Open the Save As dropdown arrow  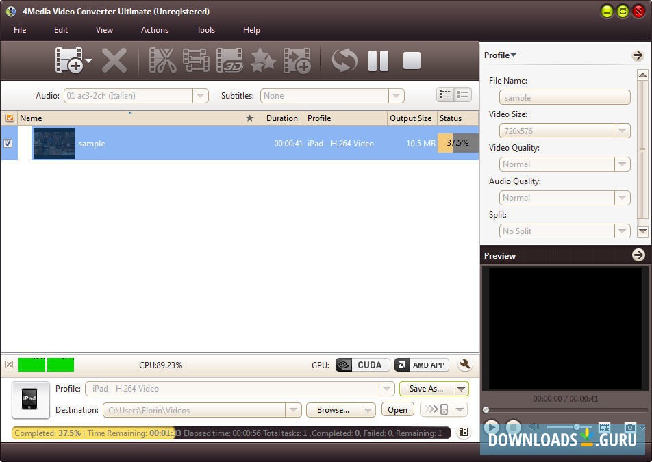pyautogui.click(x=462, y=389)
